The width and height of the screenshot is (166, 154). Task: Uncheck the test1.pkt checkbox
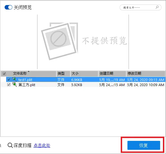[x=9, y=79]
